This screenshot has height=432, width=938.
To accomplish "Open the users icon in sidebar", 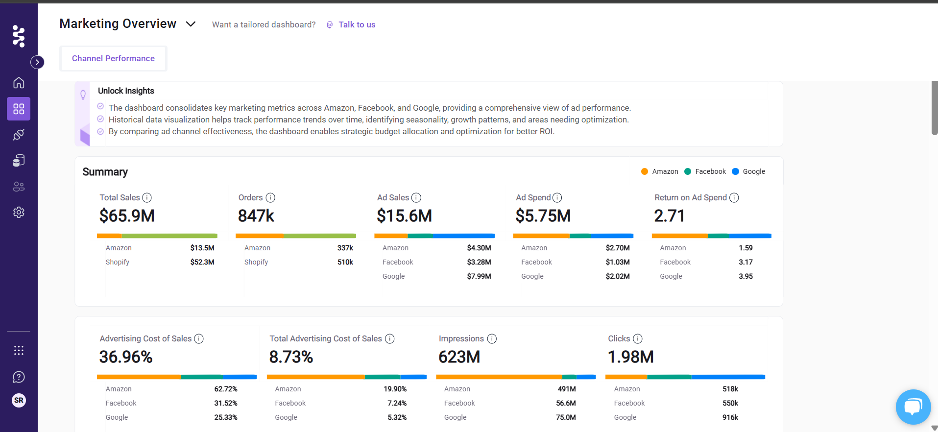I will [19, 187].
